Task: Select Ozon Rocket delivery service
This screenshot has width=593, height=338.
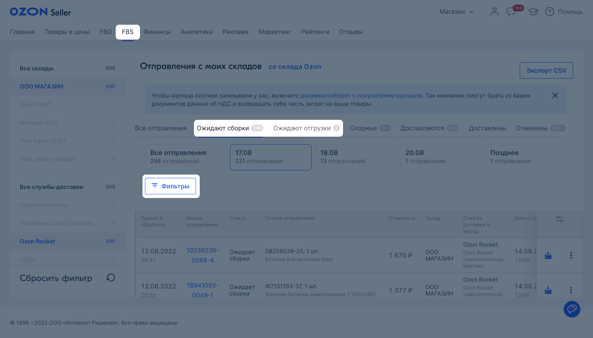Action: coord(68,241)
